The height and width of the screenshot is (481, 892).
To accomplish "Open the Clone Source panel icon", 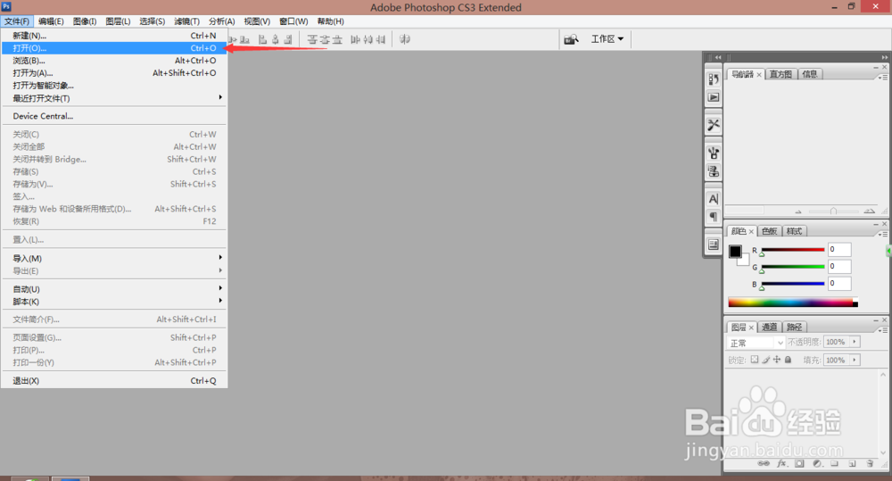I will pyautogui.click(x=714, y=170).
